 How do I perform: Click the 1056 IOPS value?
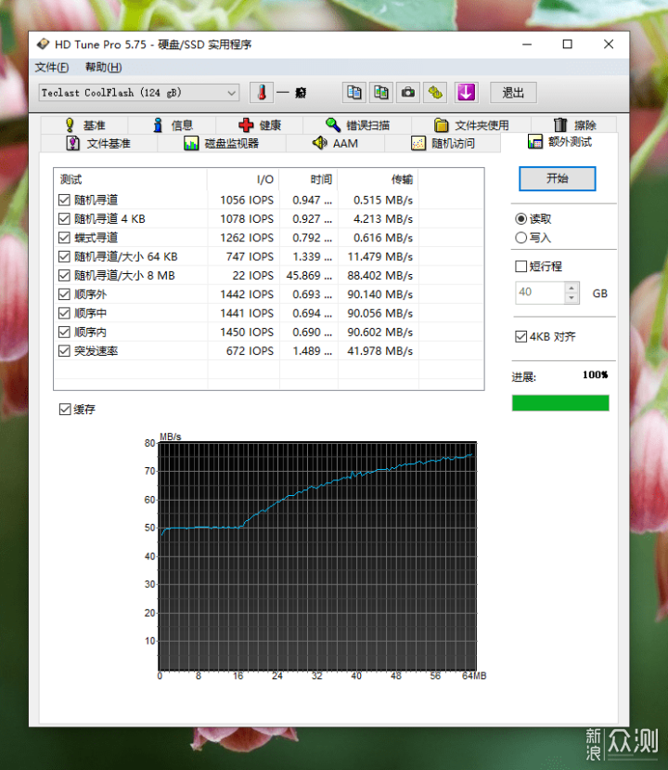tap(247, 200)
